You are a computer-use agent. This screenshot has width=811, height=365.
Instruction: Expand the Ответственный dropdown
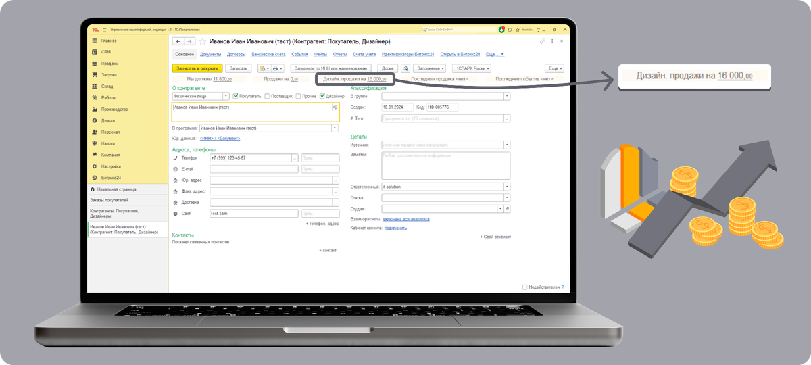(x=507, y=187)
